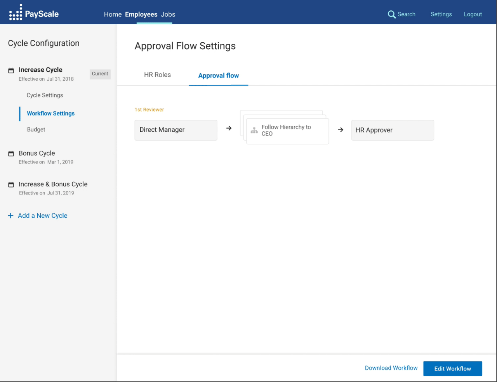Open the Employees menu item
Viewport: 497px width, 382px height.
pyautogui.click(x=141, y=14)
